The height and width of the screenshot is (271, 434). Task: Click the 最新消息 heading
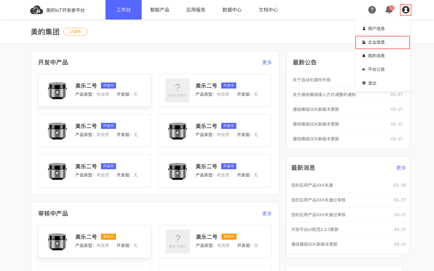pyautogui.click(x=303, y=168)
